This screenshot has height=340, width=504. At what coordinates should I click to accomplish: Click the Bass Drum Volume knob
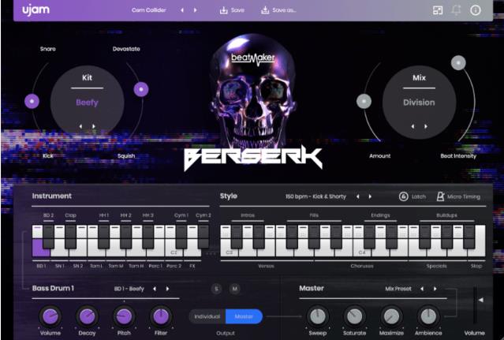click(x=50, y=316)
